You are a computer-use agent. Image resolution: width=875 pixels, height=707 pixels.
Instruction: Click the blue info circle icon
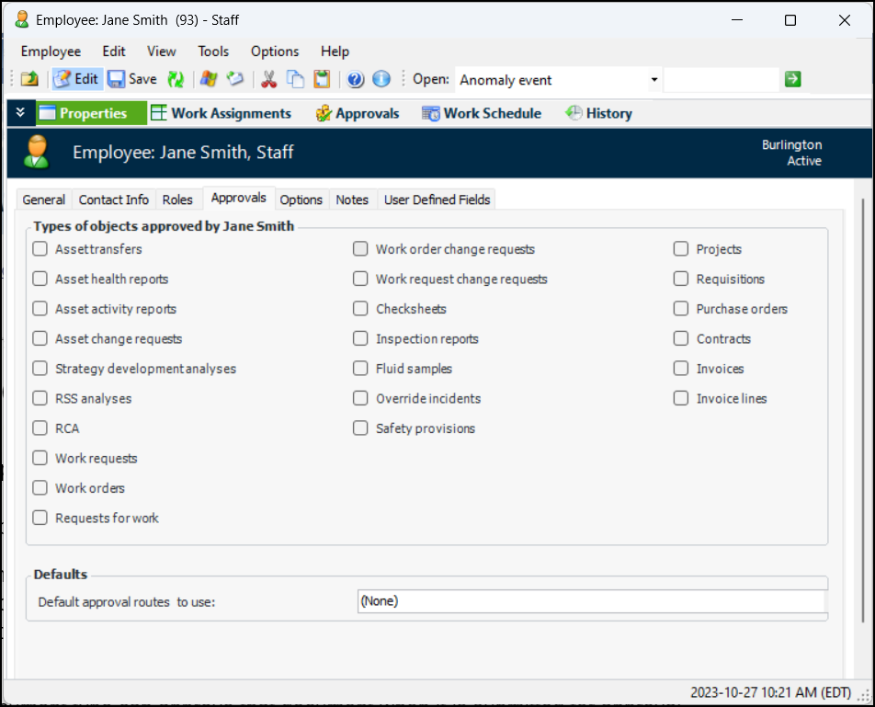pos(381,80)
